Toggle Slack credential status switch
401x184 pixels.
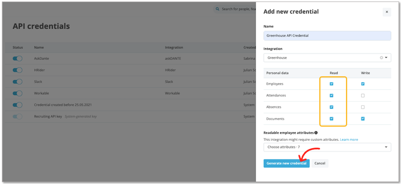point(17,82)
